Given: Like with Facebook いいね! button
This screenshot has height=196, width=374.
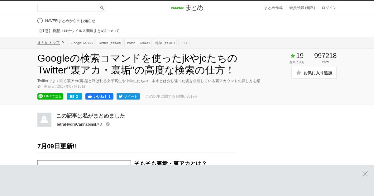Looking at the screenshot, I should coord(99,96).
